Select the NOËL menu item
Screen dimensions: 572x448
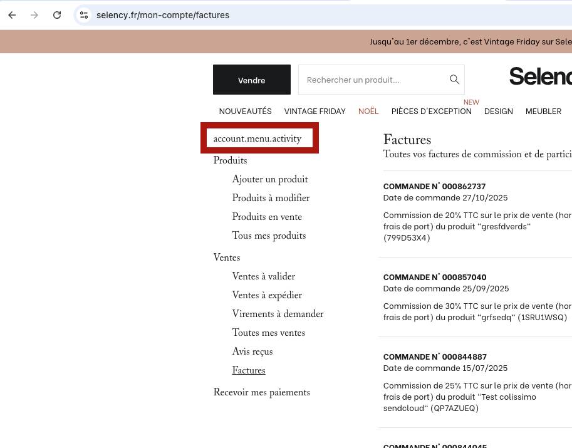[x=368, y=111]
